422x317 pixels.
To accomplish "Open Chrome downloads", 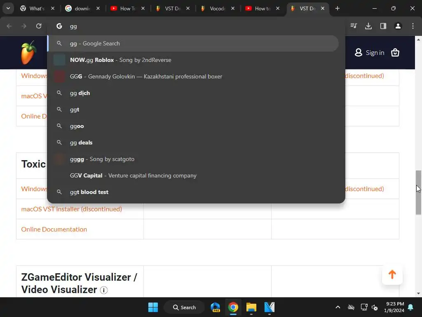I will coord(368,26).
